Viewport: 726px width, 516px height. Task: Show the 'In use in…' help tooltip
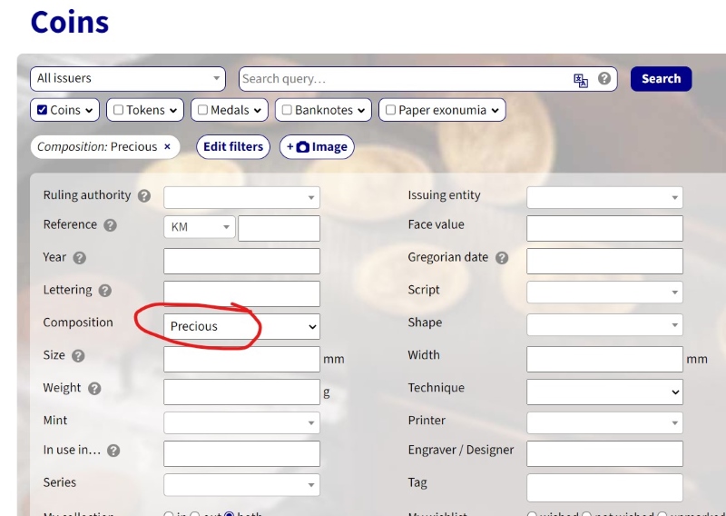point(113,451)
